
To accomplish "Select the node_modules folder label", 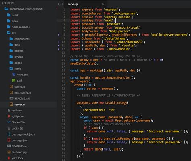I will tap(21, 27).
